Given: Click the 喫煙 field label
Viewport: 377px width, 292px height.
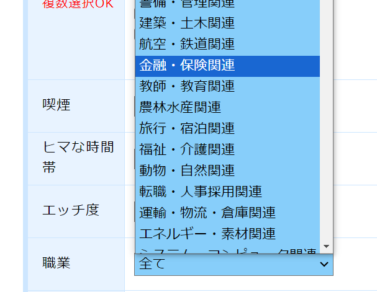Looking at the screenshot, I should pos(57,105).
